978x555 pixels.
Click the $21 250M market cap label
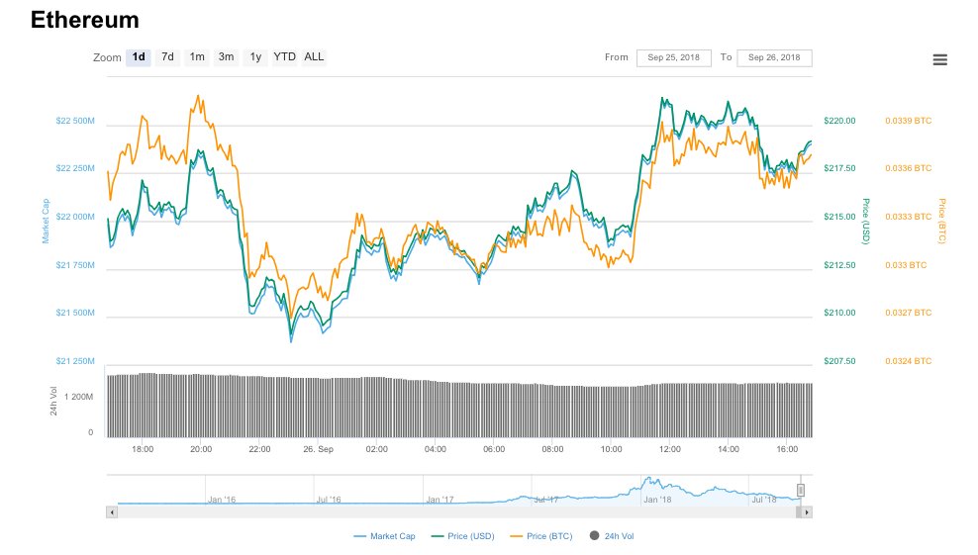[75, 361]
